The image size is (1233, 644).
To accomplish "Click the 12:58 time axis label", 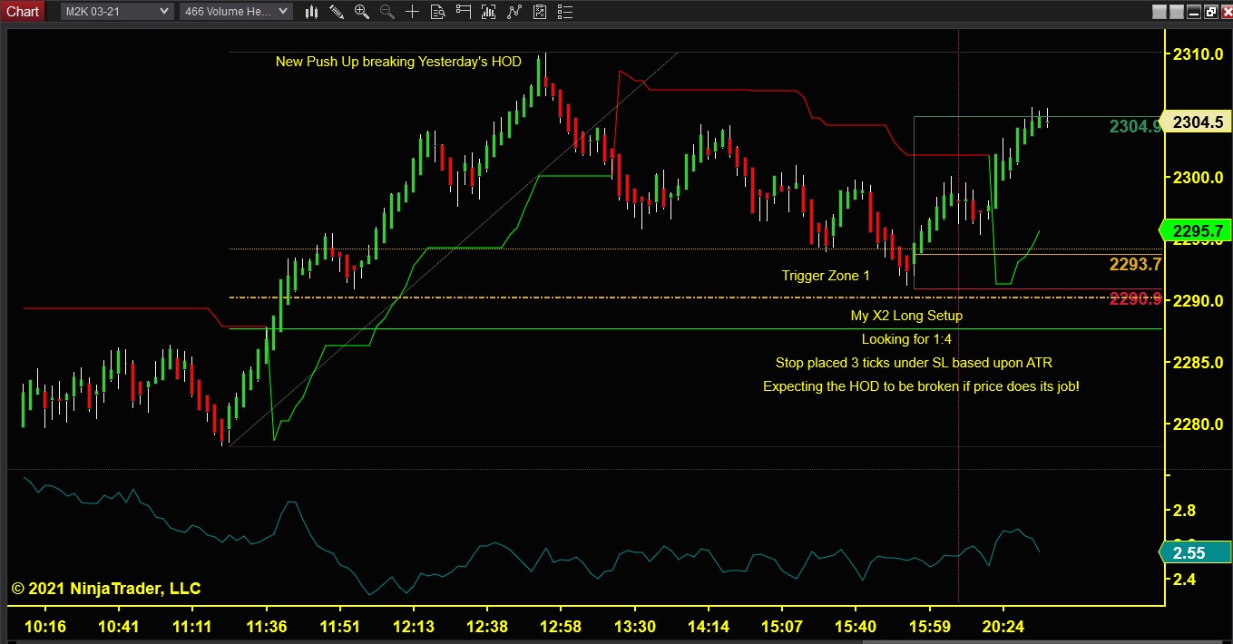I will 561,627.
